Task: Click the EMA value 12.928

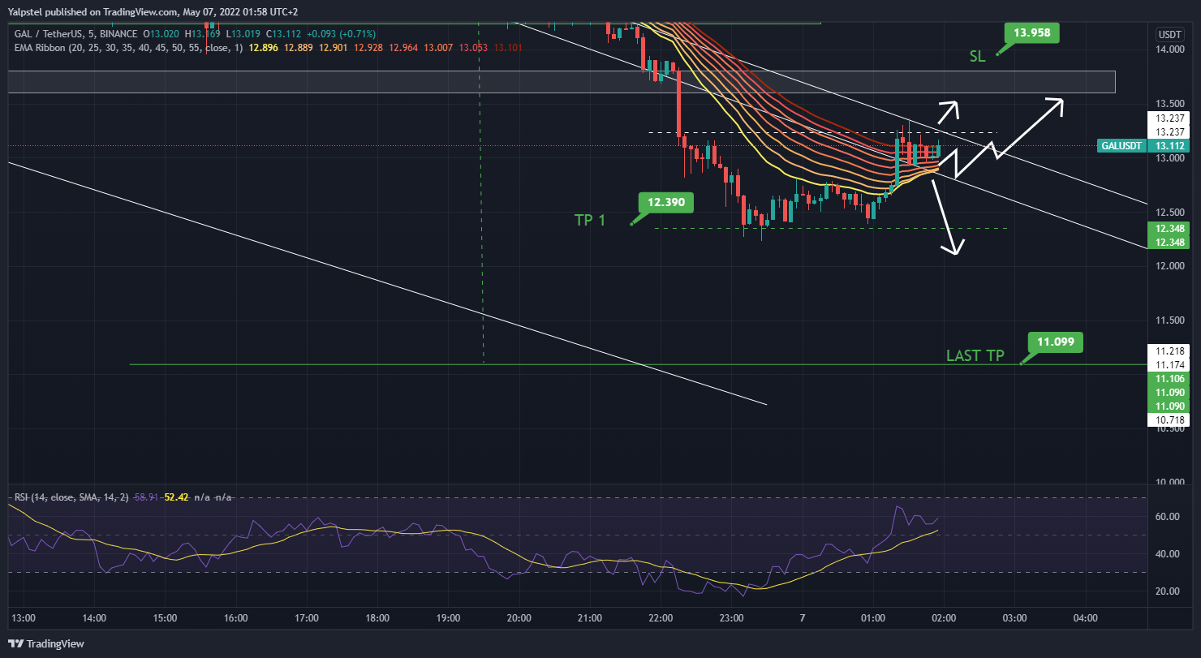Action: pyautogui.click(x=368, y=48)
